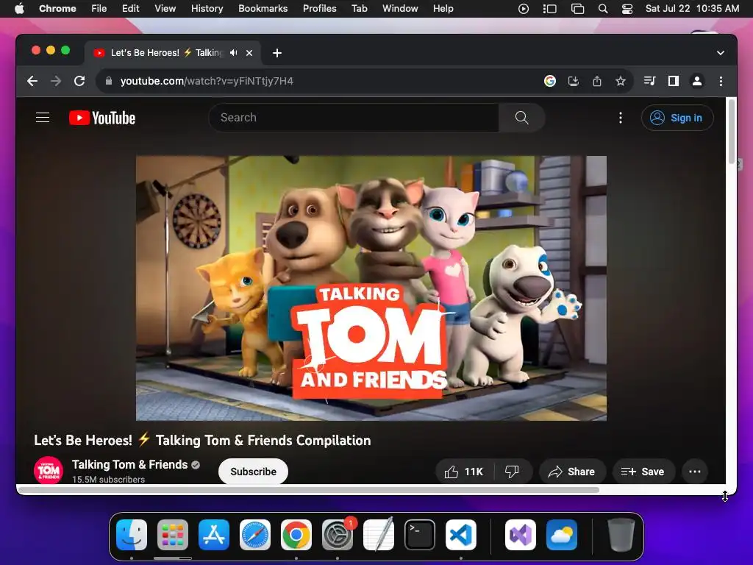Open the Window menu
Viewport: 753px width, 565px height.
pyautogui.click(x=400, y=9)
